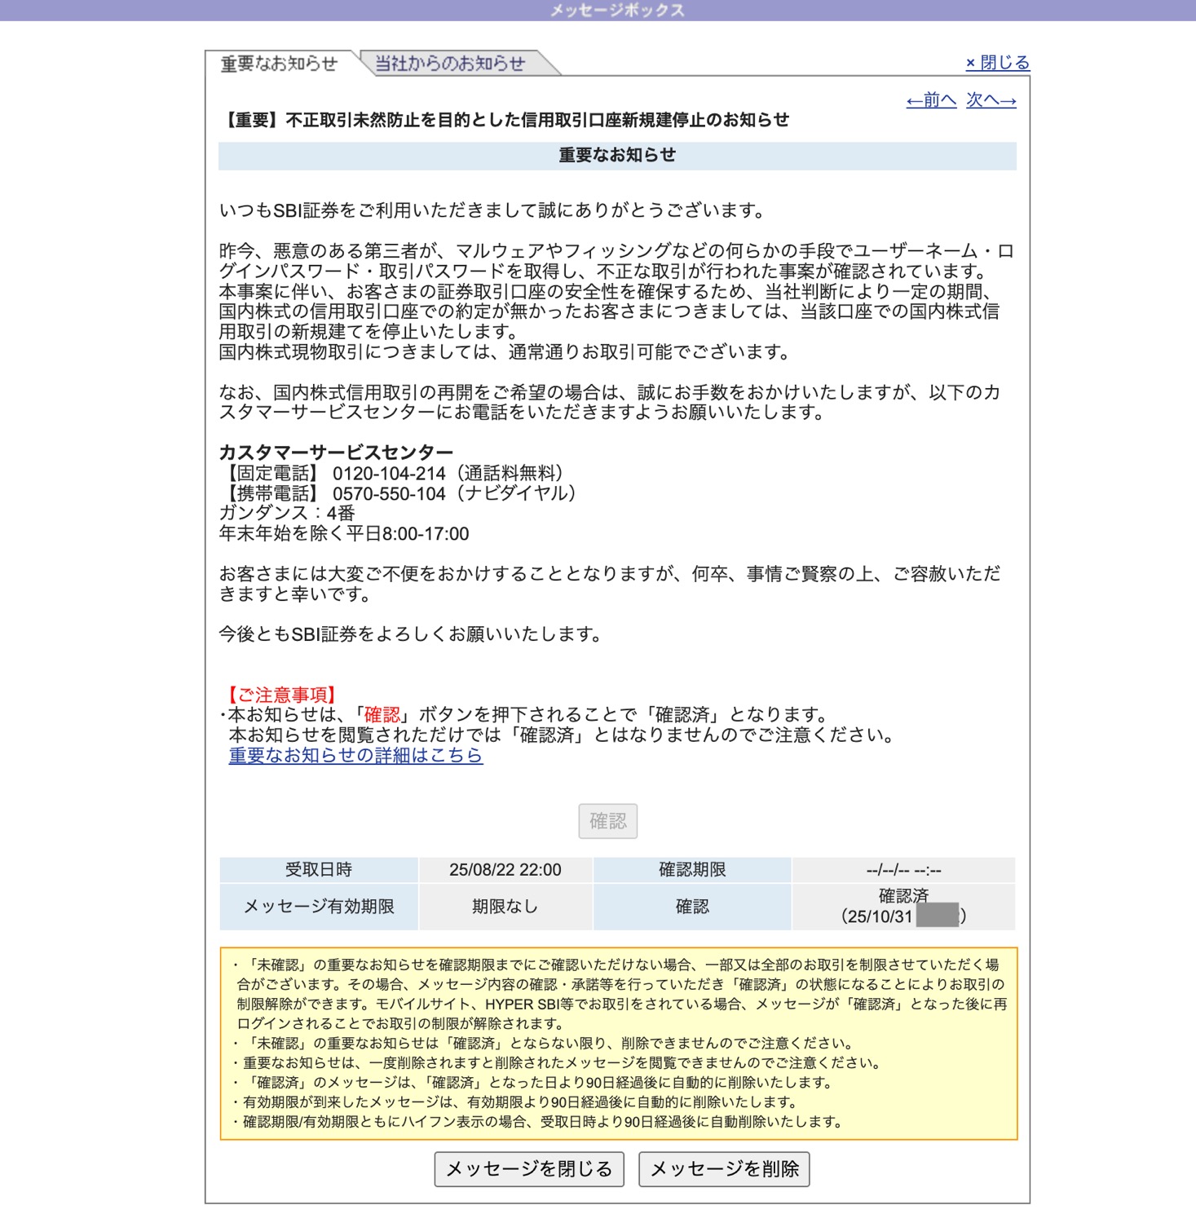Select the 25/08/22 22:00 received date cell
The width and height of the screenshot is (1196, 1223).
click(505, 870)
